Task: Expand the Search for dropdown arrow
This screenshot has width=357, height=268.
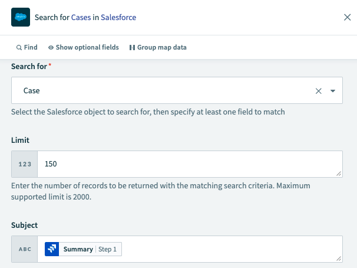Action: pos(333,91)
